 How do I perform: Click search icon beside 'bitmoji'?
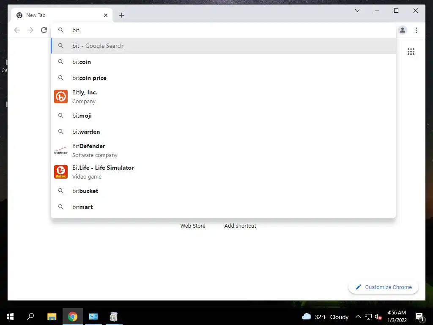point(61,116)
